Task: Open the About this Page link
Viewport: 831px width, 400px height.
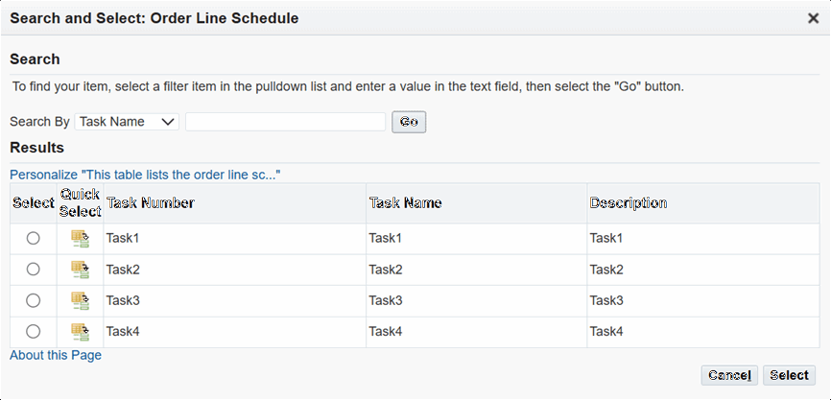Action: 56,355
